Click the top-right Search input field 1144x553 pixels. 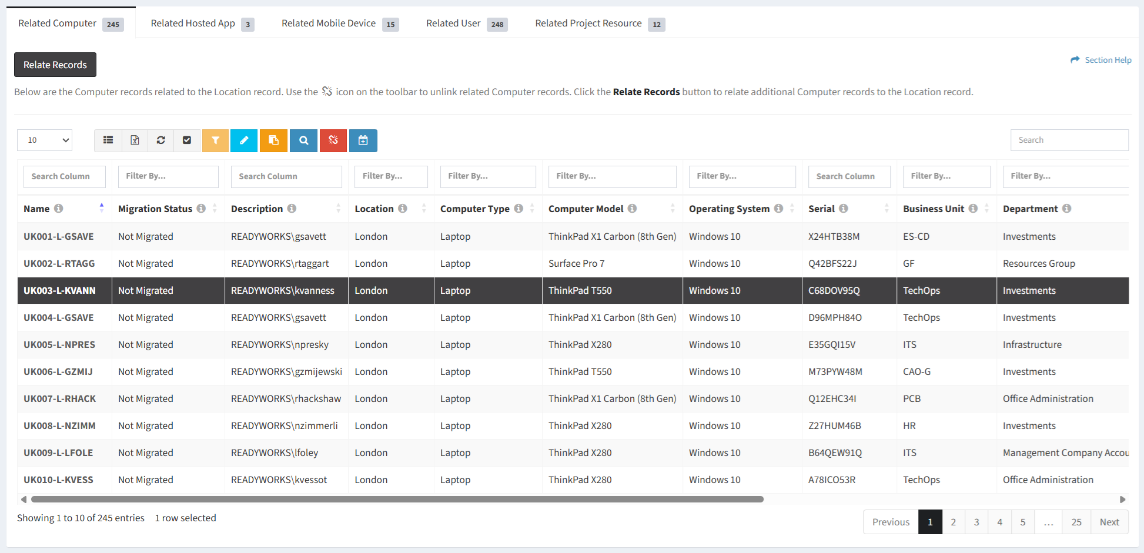[x=1069, y=140]
